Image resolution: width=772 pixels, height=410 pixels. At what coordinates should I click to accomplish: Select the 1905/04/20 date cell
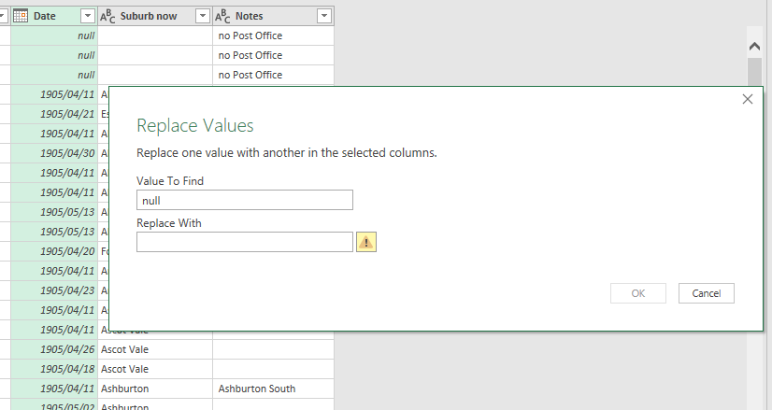pos(54,251)
